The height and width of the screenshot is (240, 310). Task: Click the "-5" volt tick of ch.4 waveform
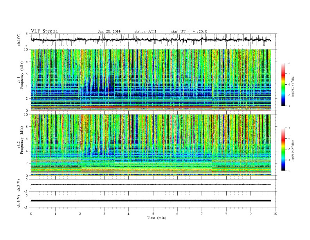[x=27, y=207]
